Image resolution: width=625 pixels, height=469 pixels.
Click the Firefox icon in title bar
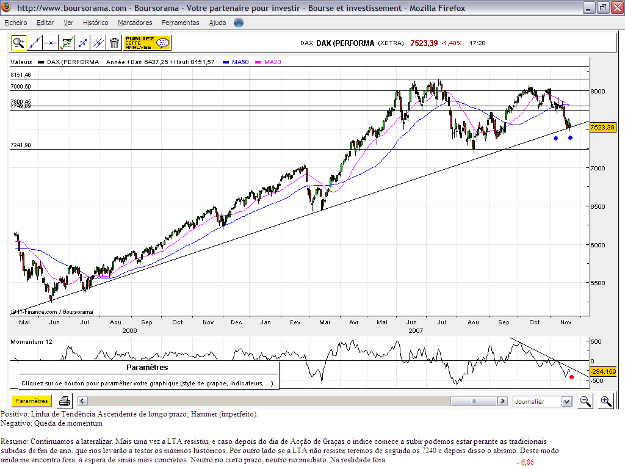6,7
